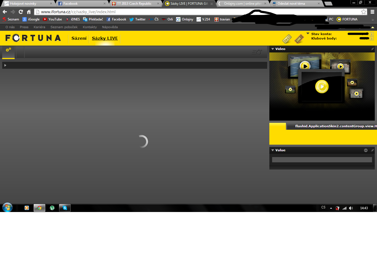The width and height of the screenshot is (377, 265).
Task: Switch to the Facebook browser tab
Action: pyautogui.click(x=82, y=4)
